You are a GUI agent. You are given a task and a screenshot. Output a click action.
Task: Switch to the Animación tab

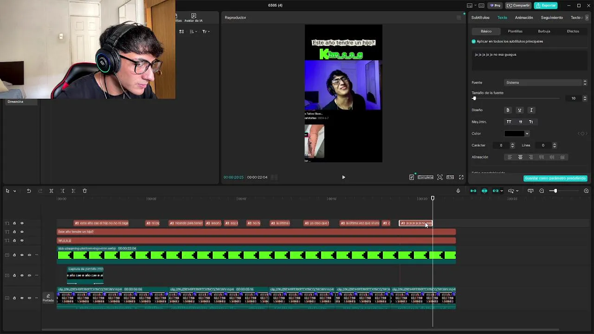click(x=524, y=18)
